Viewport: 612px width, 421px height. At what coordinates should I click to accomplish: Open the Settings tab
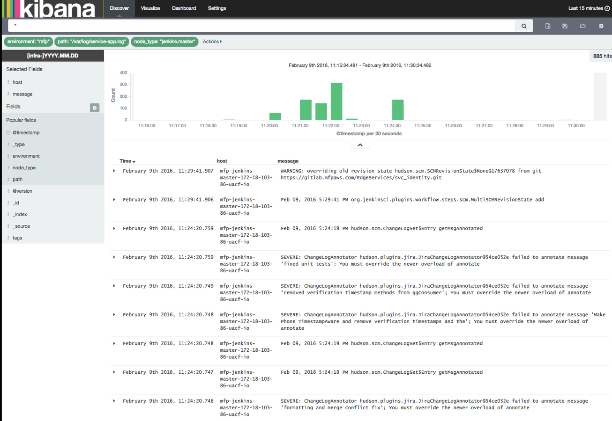(x=217, y=8)
